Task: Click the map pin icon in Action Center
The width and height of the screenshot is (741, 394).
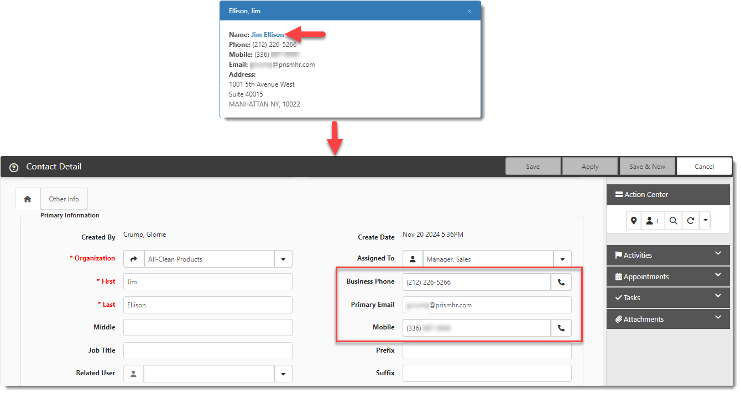Action: [634, 221]
